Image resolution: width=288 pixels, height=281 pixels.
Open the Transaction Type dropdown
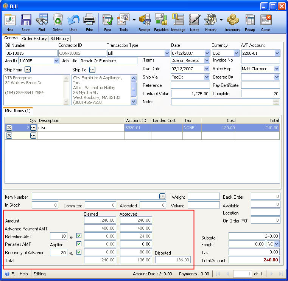click(x=167, y=53)
